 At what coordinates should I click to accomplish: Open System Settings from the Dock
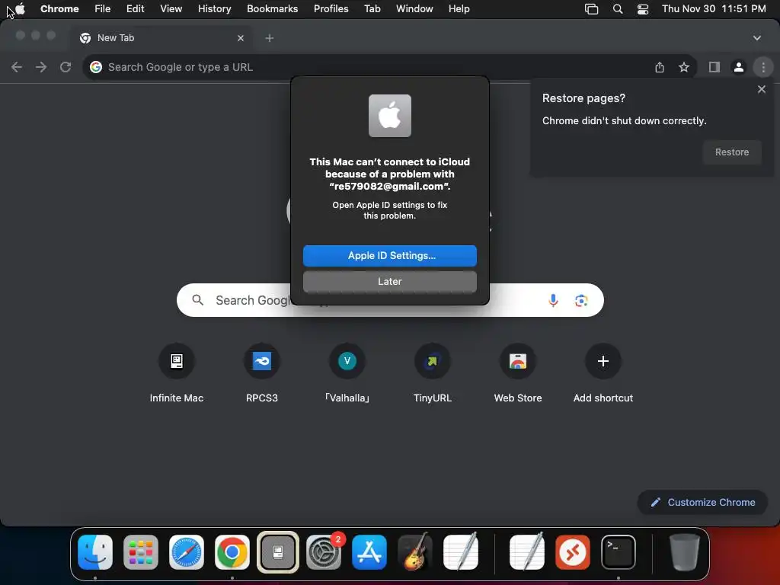324,552
